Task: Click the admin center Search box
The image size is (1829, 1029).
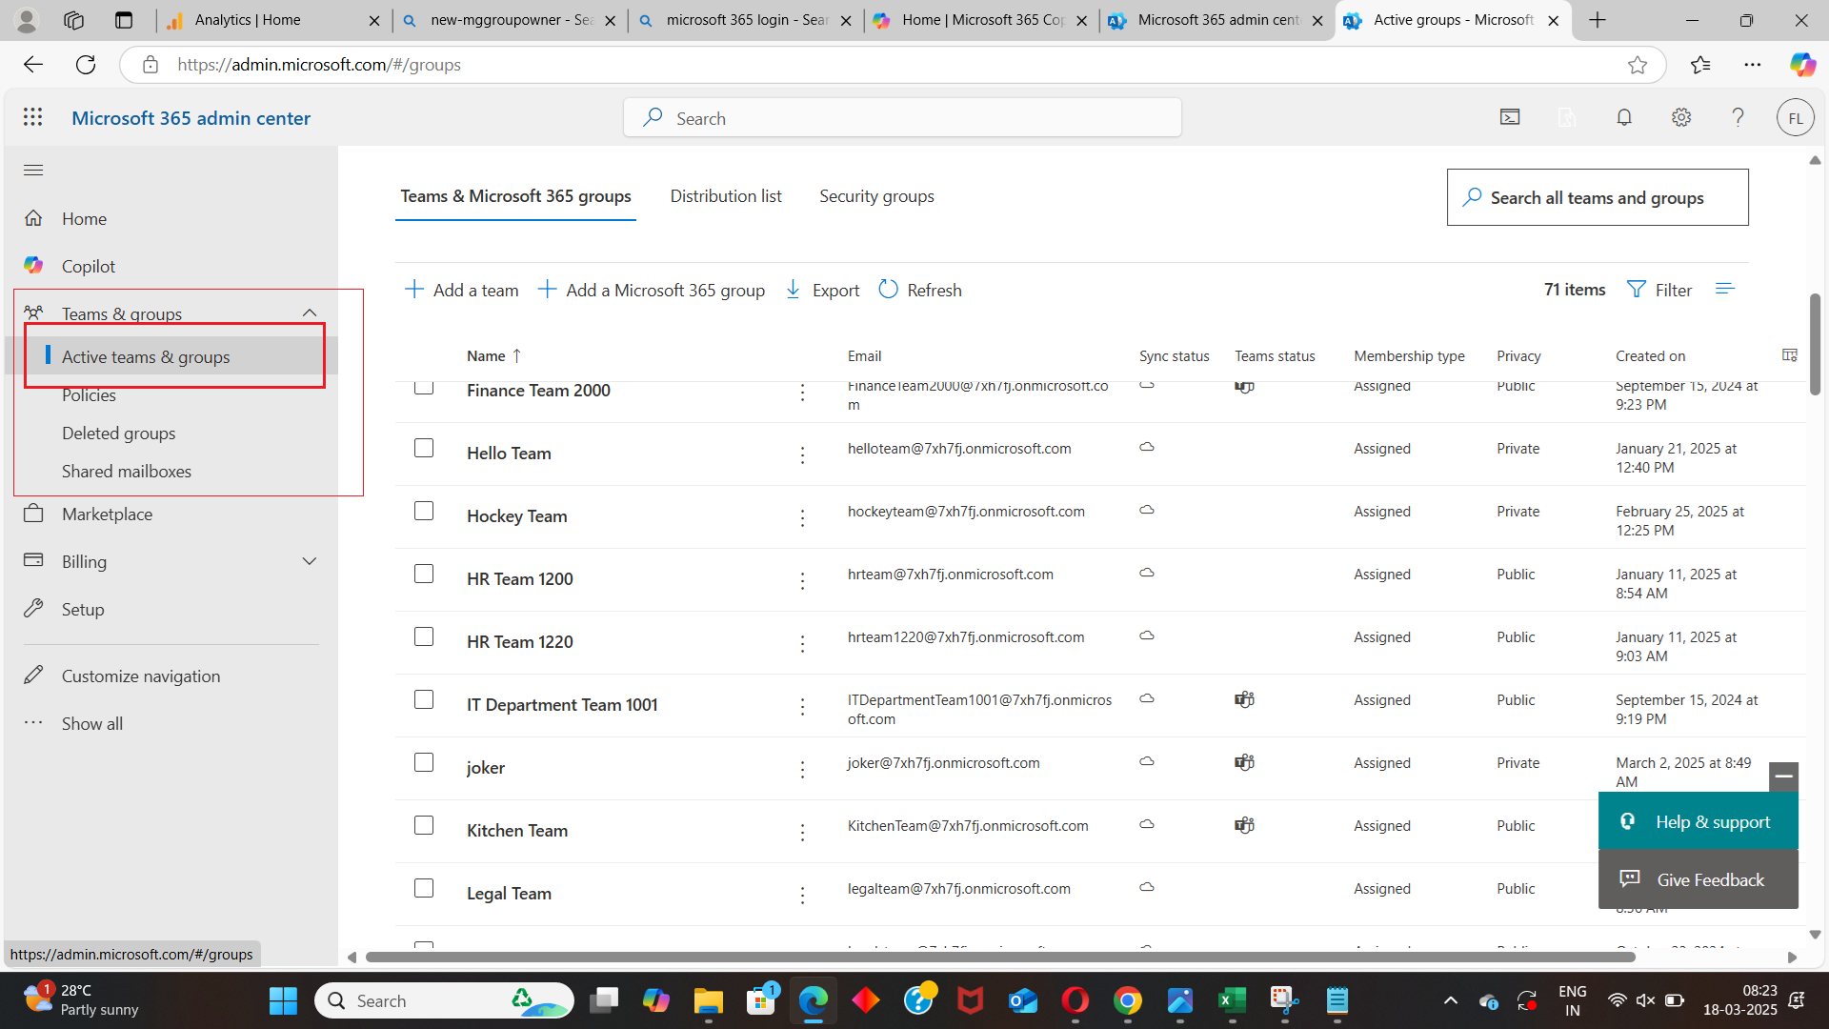Action: coord(902,117)
